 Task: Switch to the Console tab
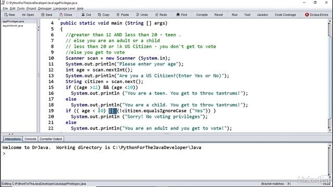tap(30, 139)
